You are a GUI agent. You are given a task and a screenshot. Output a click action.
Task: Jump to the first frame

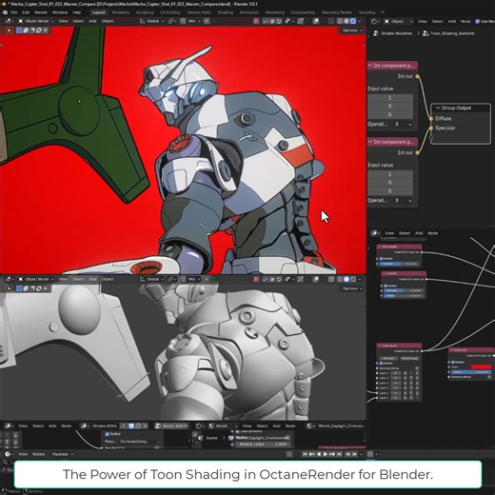pos(305,454)
